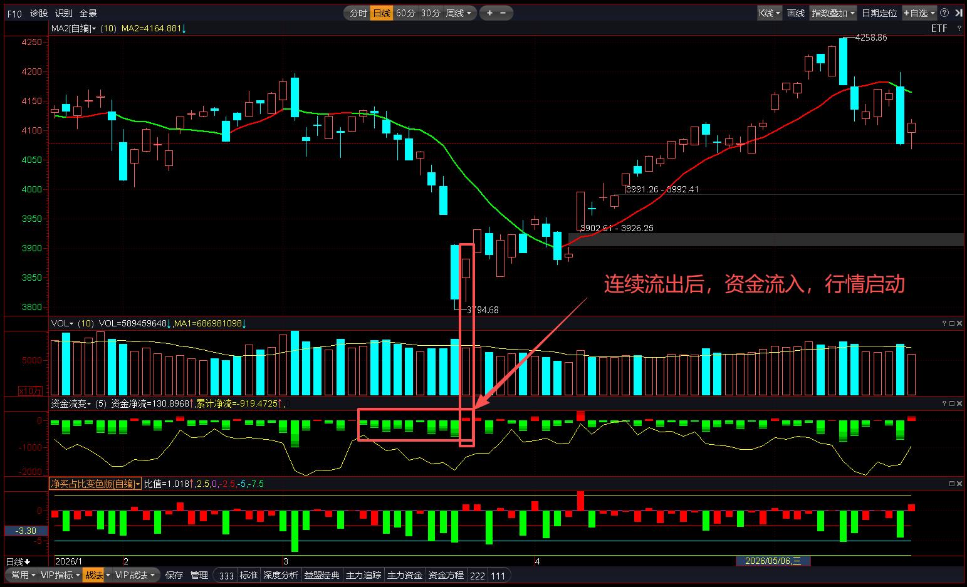Close the 净买占比变色版 indicator panel

coord(959,484)
